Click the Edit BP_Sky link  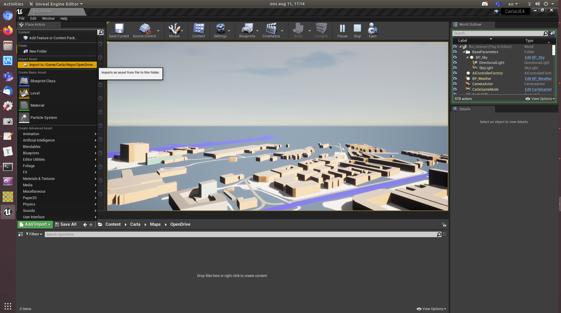click(535, 57)
